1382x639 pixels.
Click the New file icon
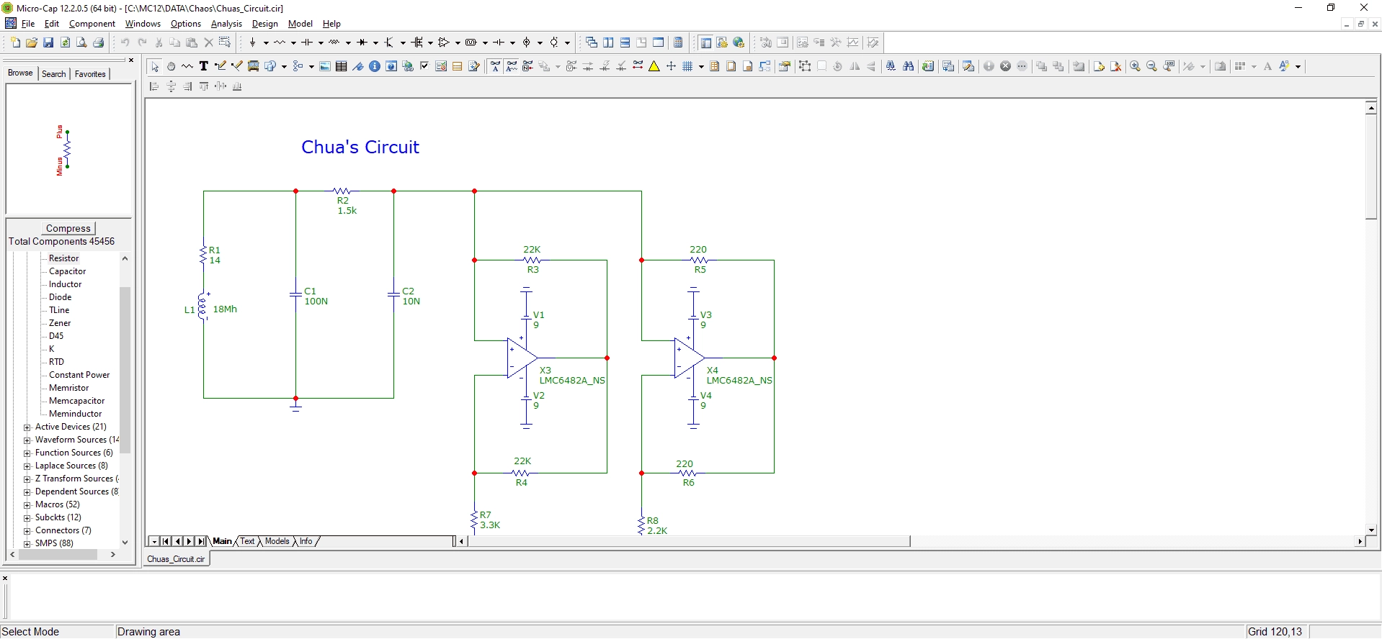pos(15,42)
